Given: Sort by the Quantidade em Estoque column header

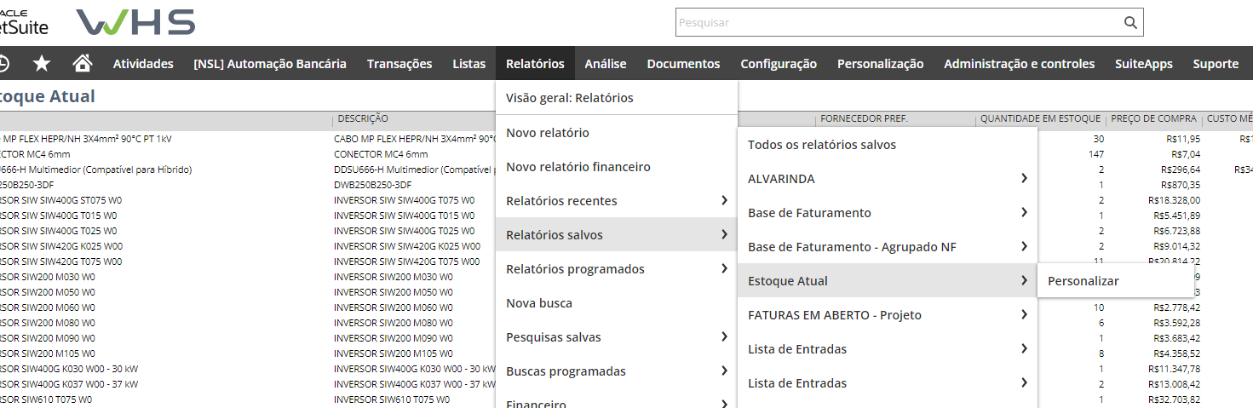Looking at the screenshot, I should point(1040,119).
